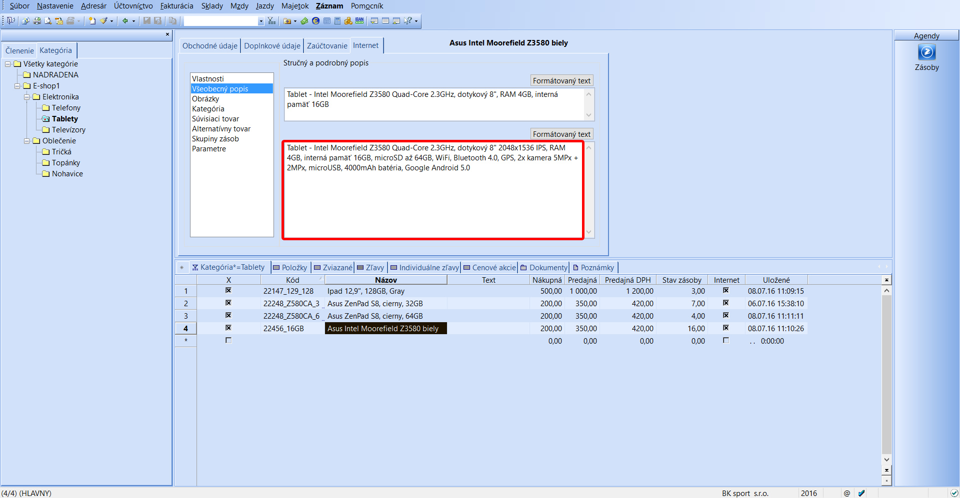Click the brush cleanup icon
This screenshot has width=960, height=498.
pyautogui.click(x=103, y=20)
